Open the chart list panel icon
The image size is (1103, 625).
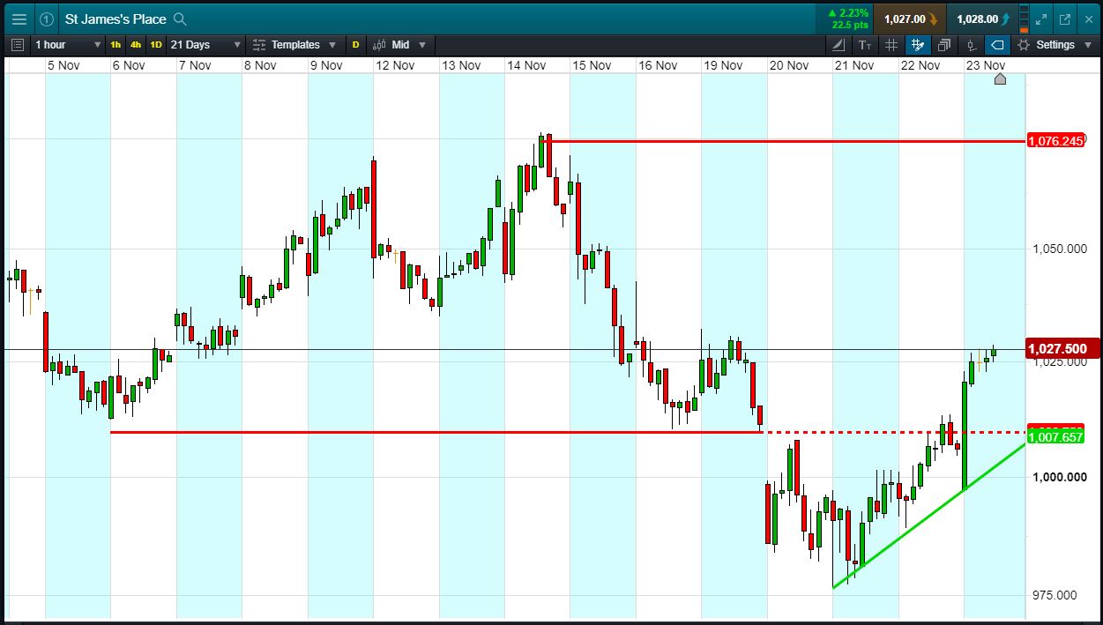18,44
